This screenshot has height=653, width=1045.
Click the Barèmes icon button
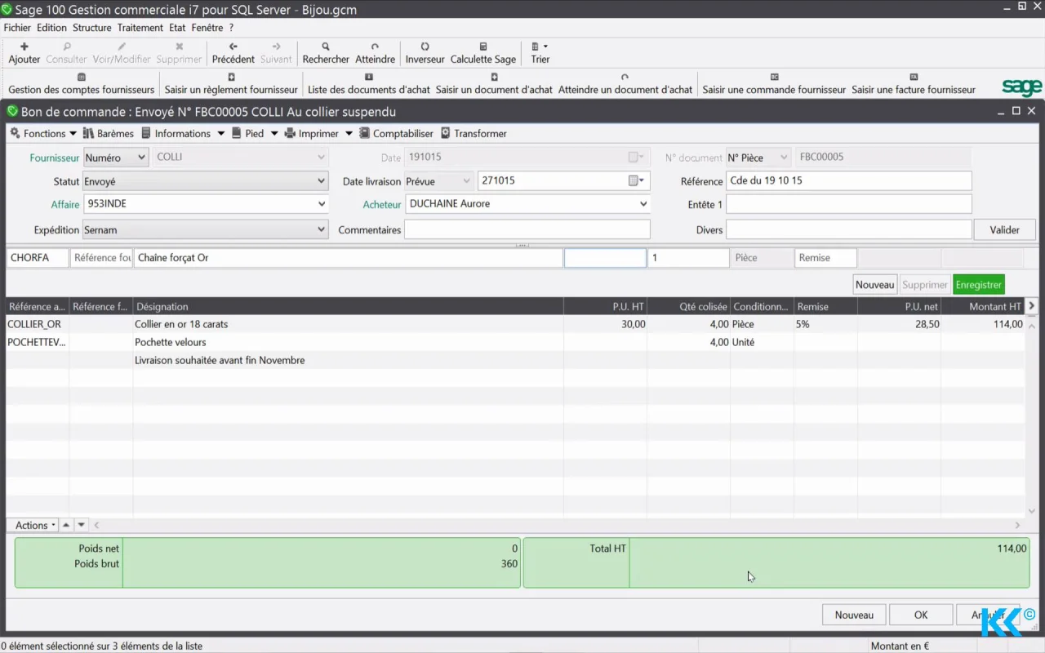click(x=108, y=133)
